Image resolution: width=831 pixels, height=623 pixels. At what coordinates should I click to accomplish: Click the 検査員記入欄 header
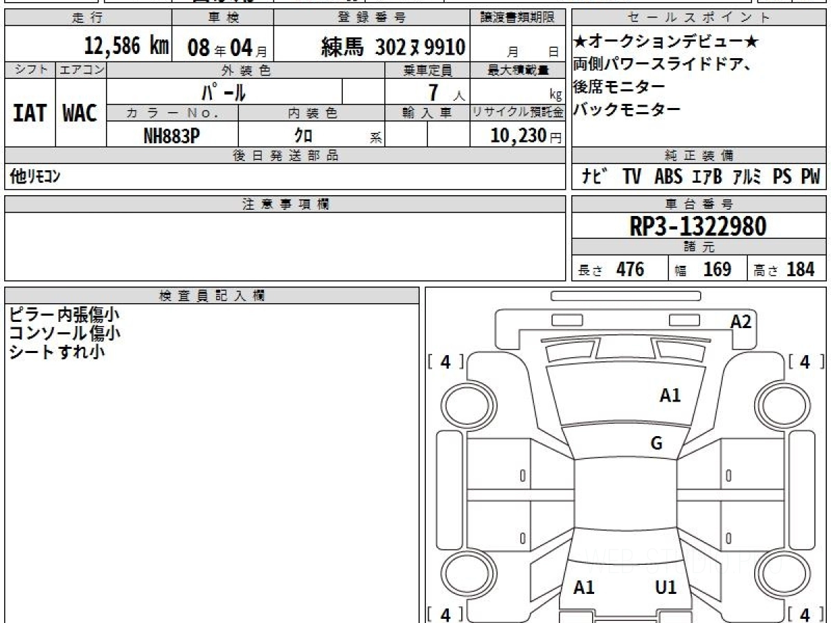click(212, 296)
